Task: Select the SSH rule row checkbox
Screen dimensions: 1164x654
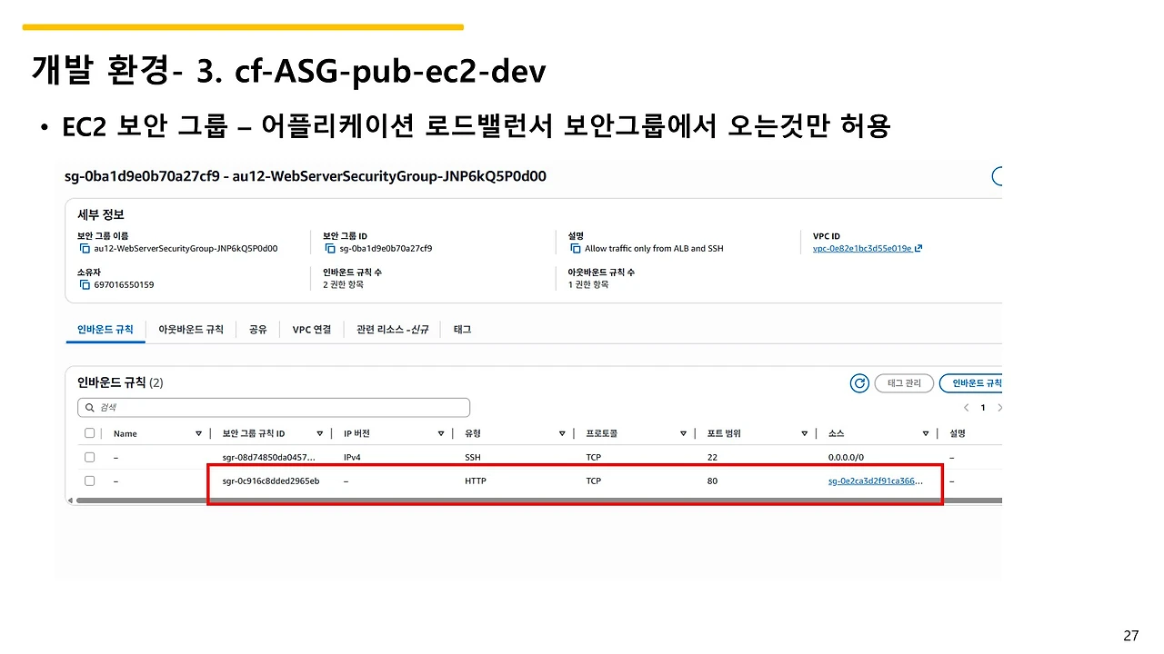Action: pyautogui.click(x=89, y=457)
